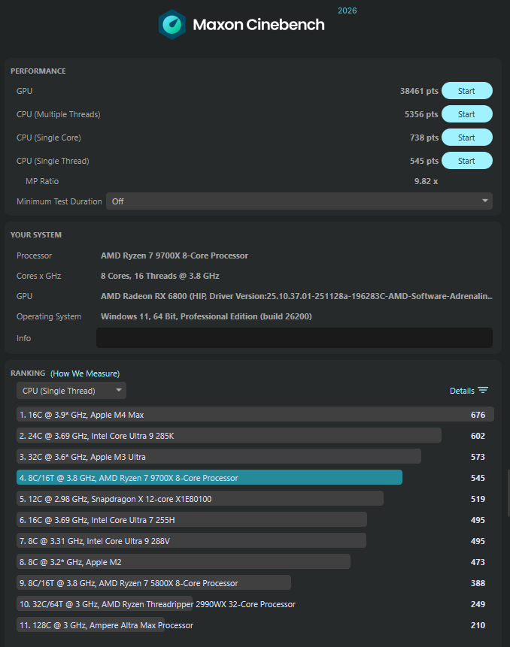510x647 pixels.
Task: Start the CPU (Single Core) benchmark
Action: (466, 138)
